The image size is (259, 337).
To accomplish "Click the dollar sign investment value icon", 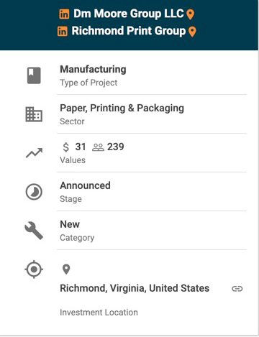I will pyautogui.click(x=65, y=147).
